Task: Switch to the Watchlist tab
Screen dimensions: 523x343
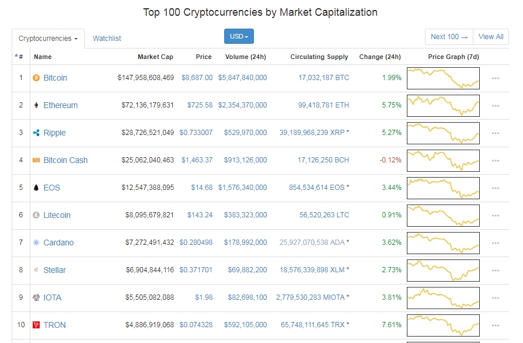Action: [107, 39]
